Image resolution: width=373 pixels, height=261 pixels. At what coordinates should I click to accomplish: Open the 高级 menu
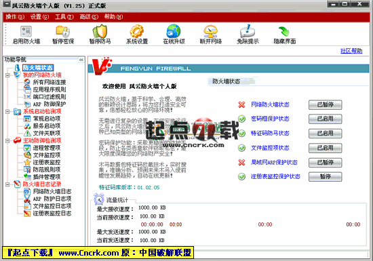click(x=89, y=17)
